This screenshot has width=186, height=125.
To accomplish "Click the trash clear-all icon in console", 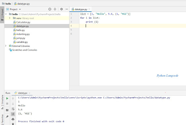I will click(13, 124).
